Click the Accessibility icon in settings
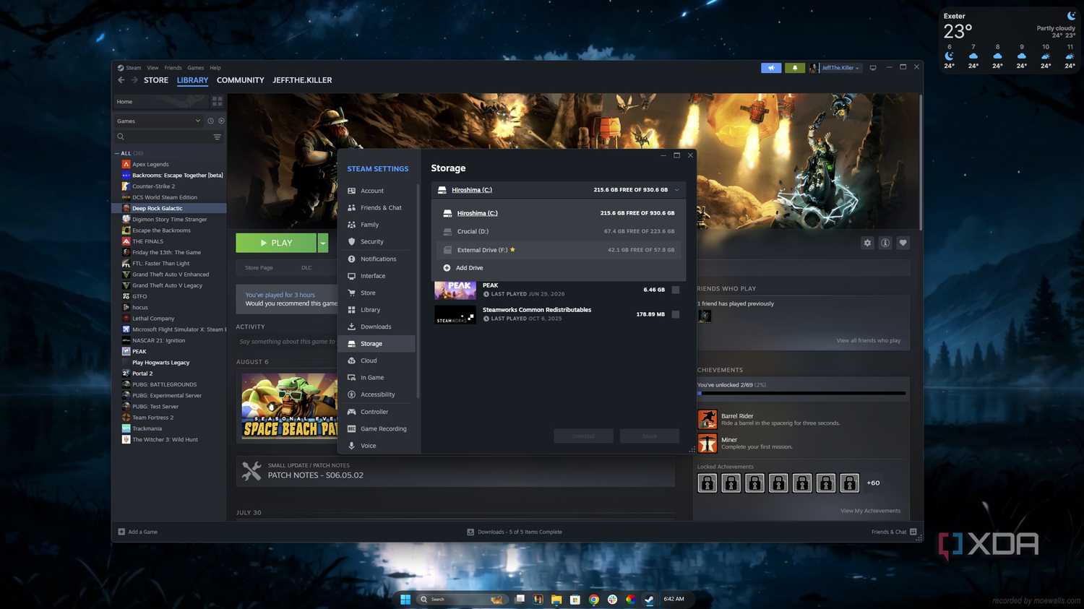 click(x=352, y=394)
